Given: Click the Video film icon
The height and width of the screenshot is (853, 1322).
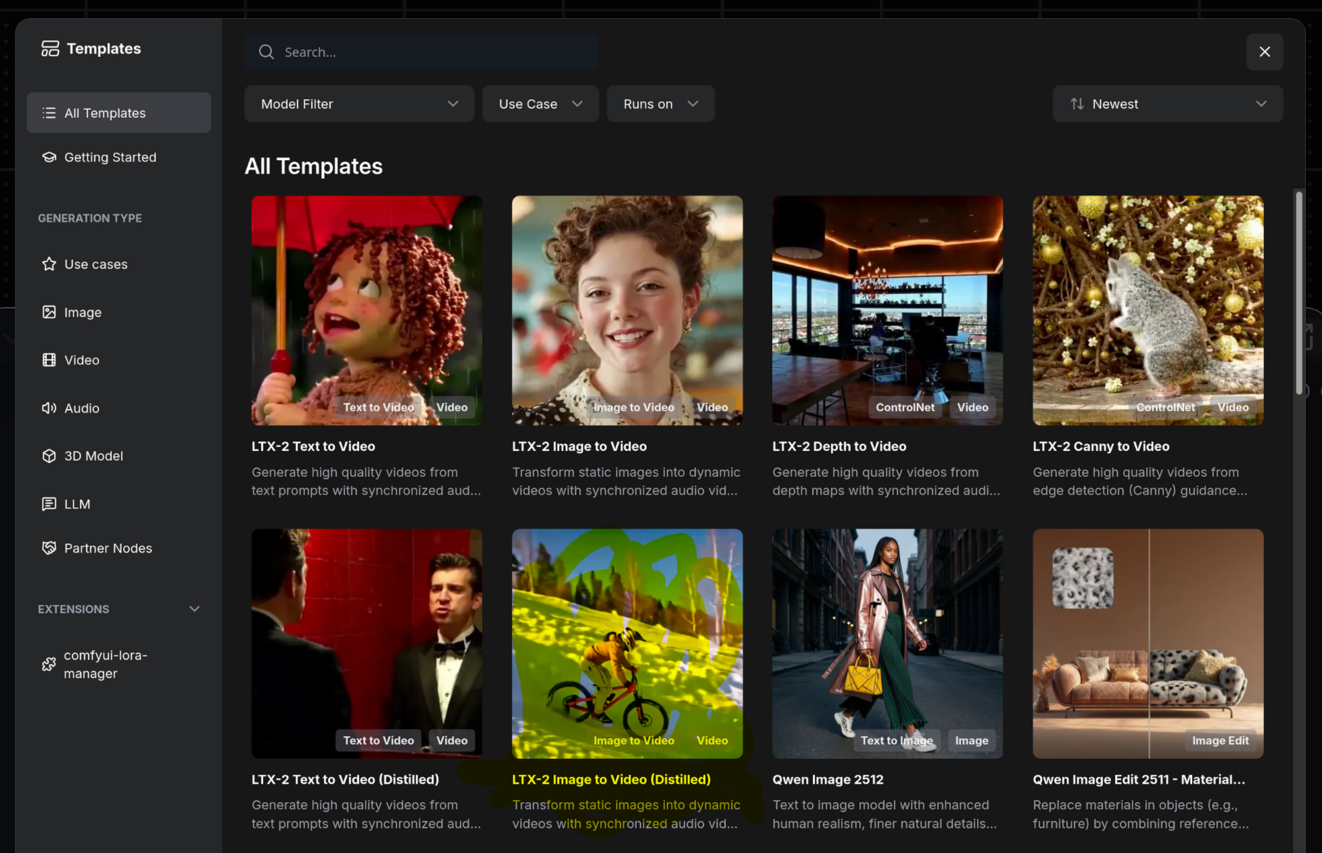Looking at the screenshot, I should (x=49, y=360).
